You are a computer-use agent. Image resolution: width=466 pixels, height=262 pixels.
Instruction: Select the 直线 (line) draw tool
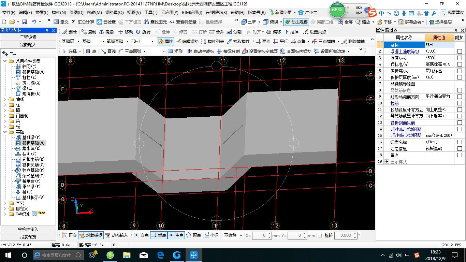(108, 52)
